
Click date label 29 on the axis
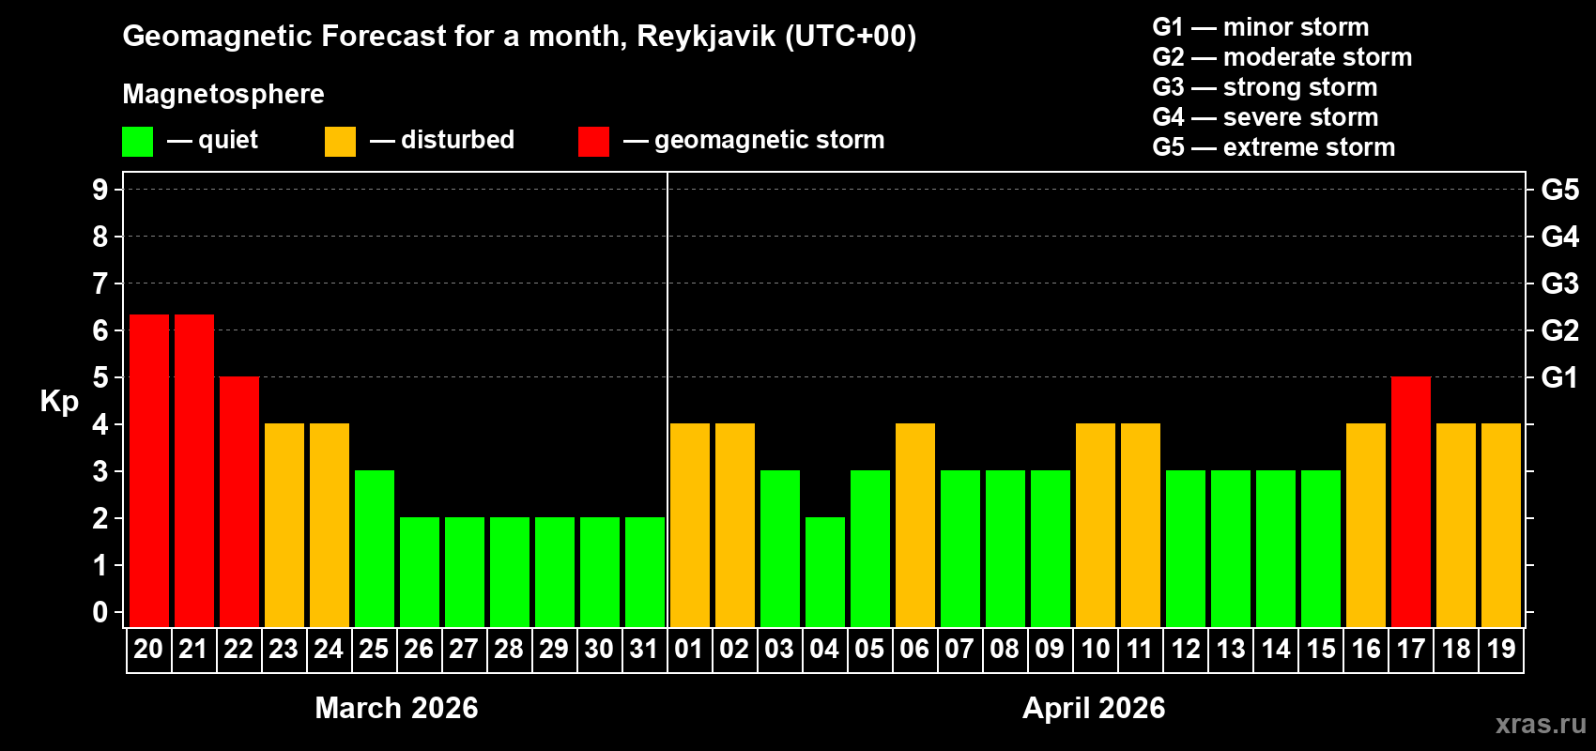[554, 649]
